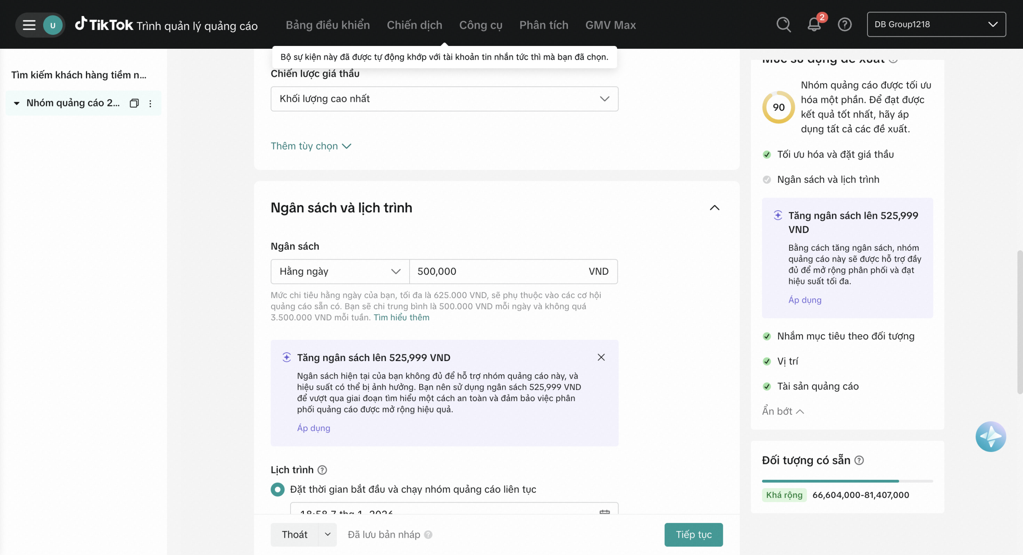Open the Khối lượng cao nhất bidding dropdown
The image size is (1023, 555).
pyautogui.click(x=444, y=99)
